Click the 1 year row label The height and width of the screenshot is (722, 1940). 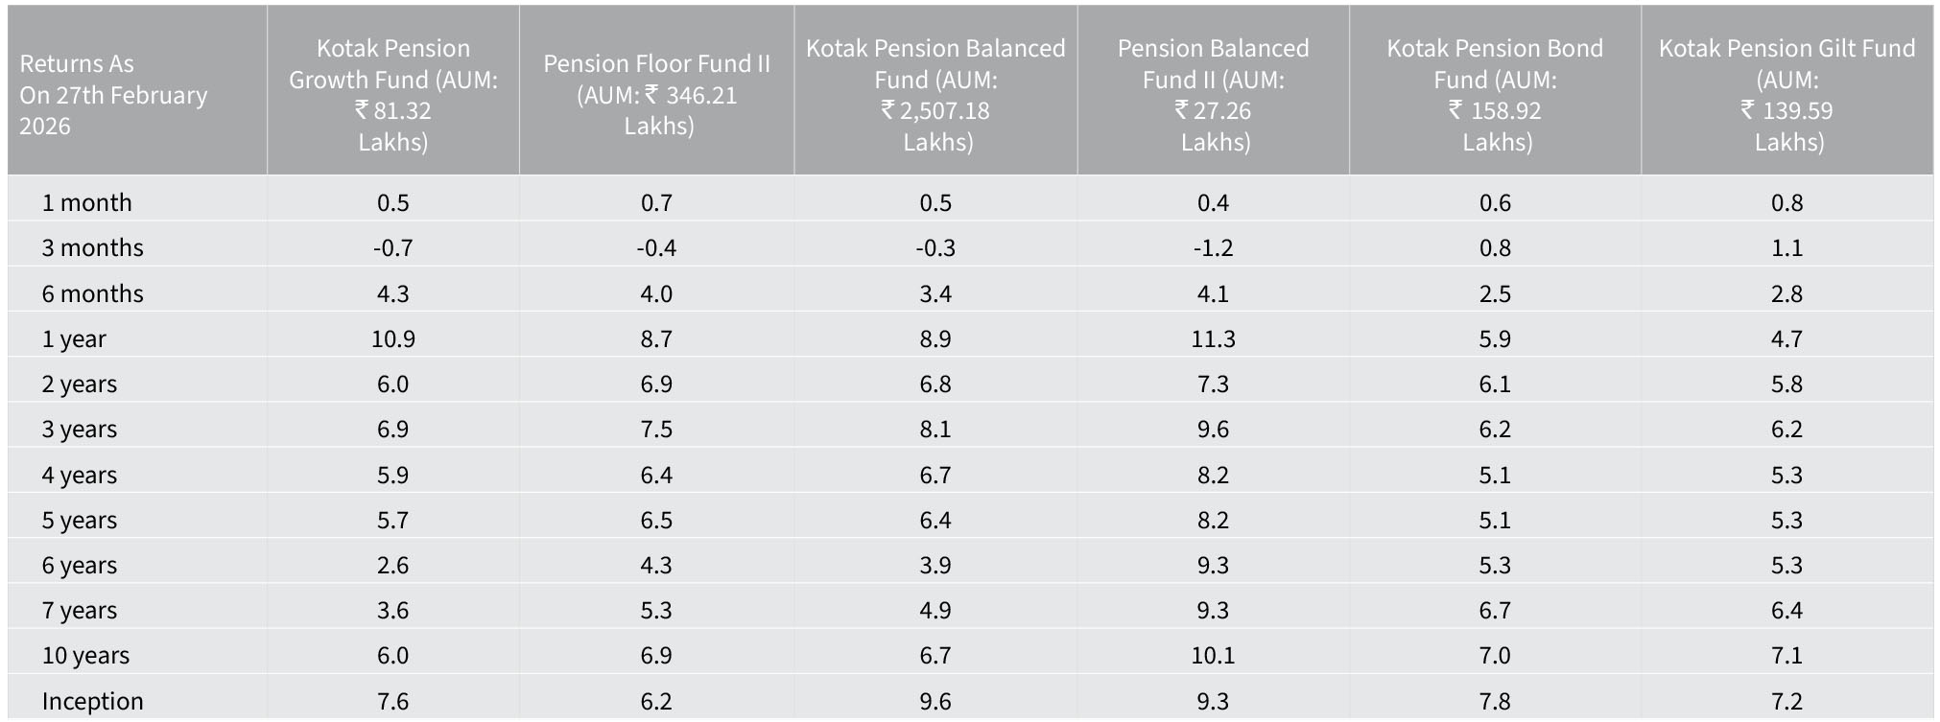(74, 338)
